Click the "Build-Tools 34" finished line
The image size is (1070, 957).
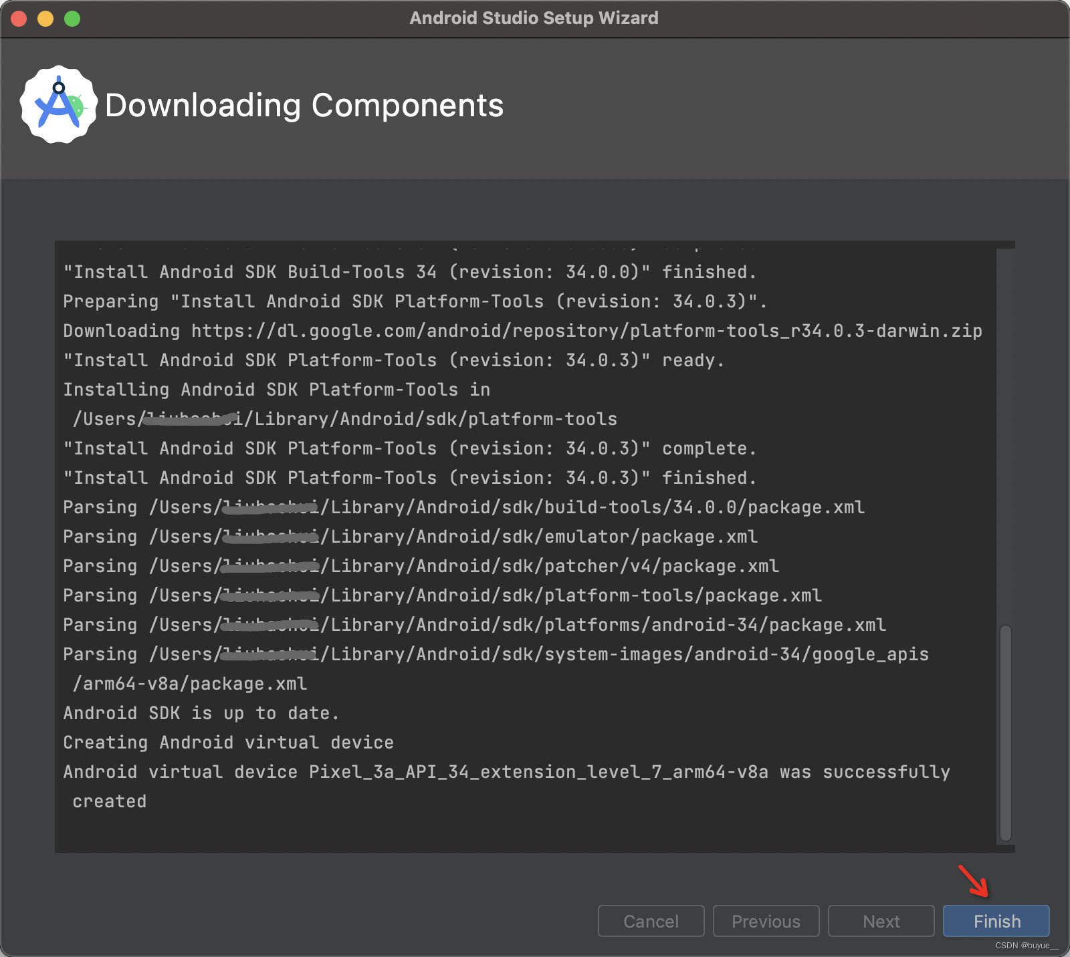[x=409, y=272]
